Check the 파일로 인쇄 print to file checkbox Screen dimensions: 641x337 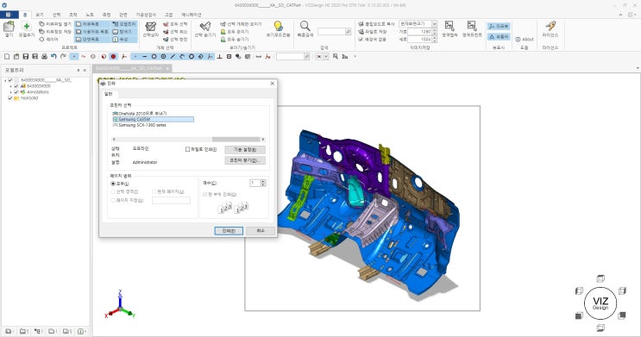(x=187, y=149)
